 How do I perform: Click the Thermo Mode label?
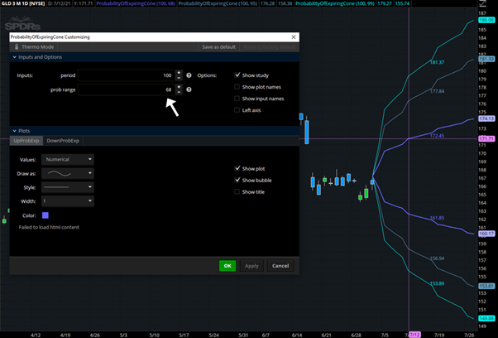(38, 47)
